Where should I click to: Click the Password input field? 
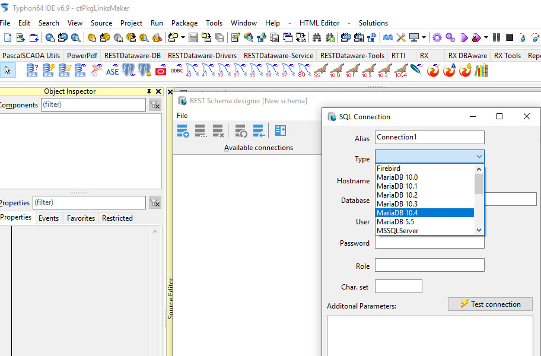tap(429, 243)
